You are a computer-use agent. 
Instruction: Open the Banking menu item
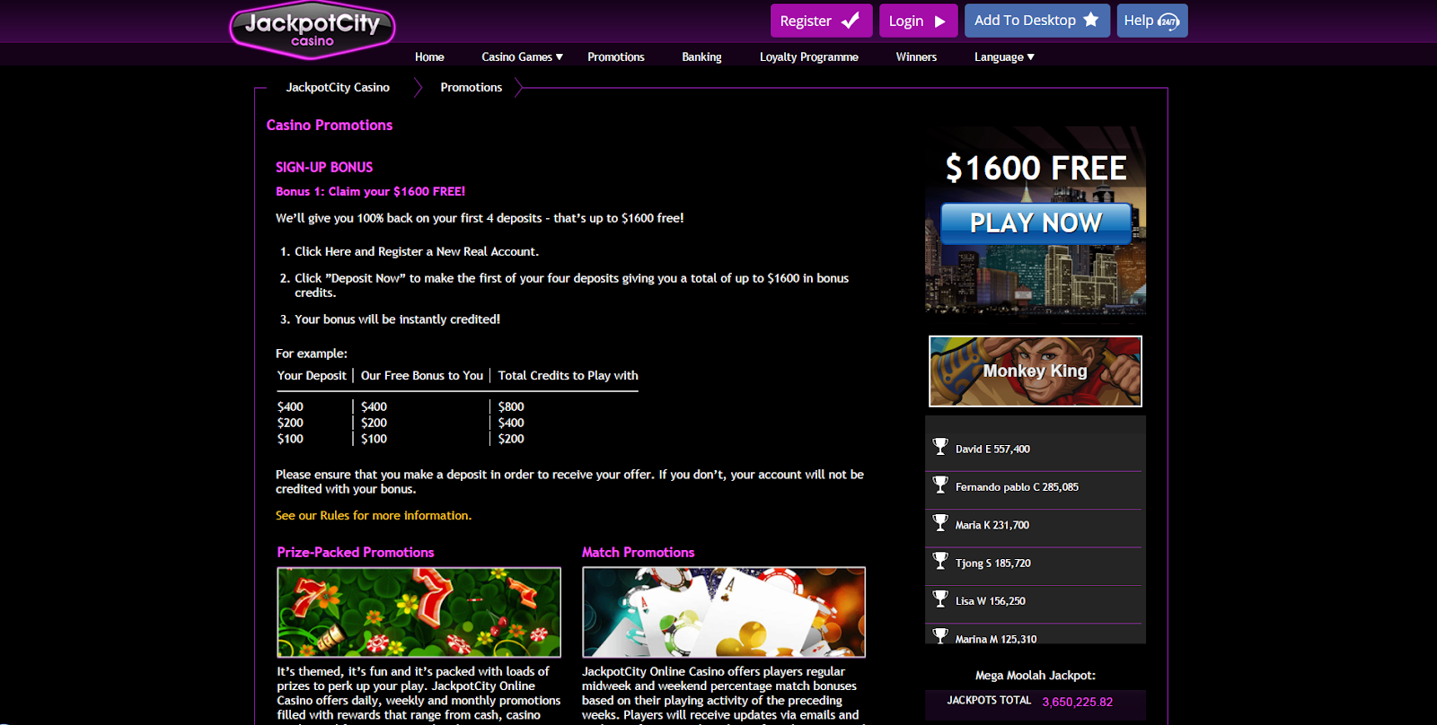(701, 57)
